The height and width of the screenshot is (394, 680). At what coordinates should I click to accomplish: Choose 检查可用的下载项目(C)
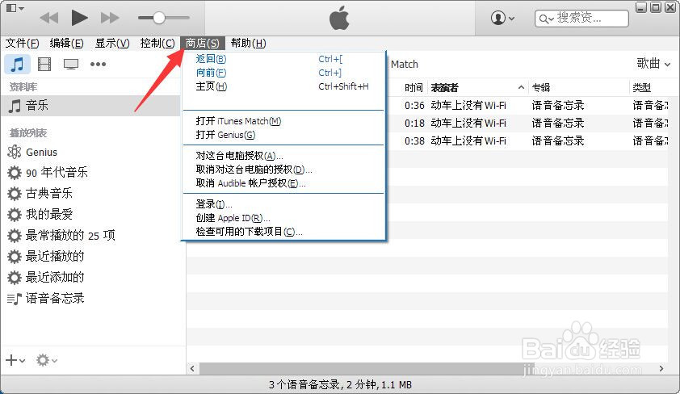pos(284,232)
